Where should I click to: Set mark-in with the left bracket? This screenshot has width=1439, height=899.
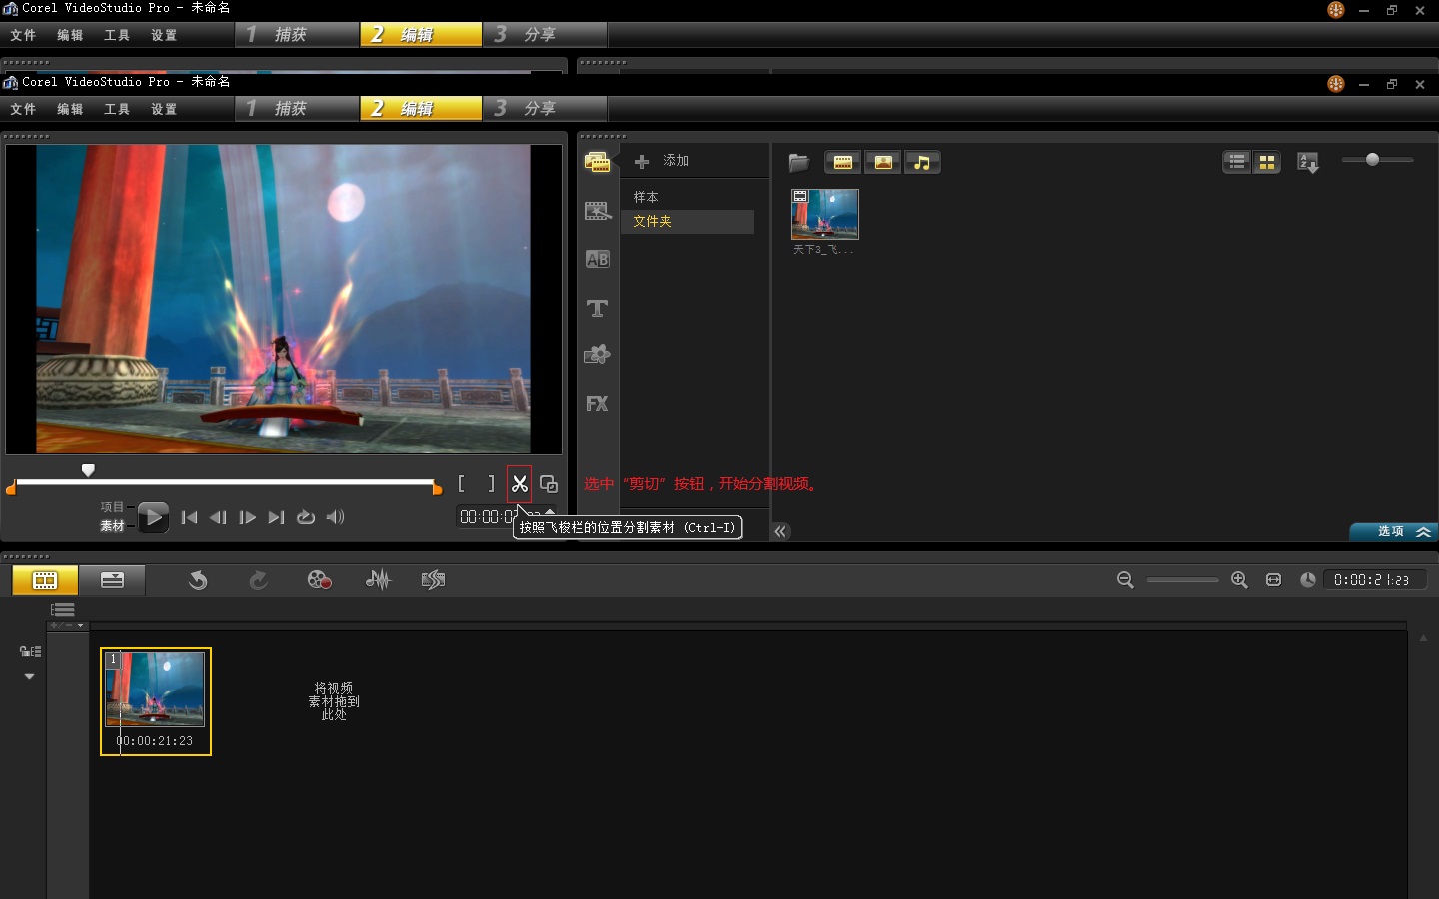click(x=461, y=484)
